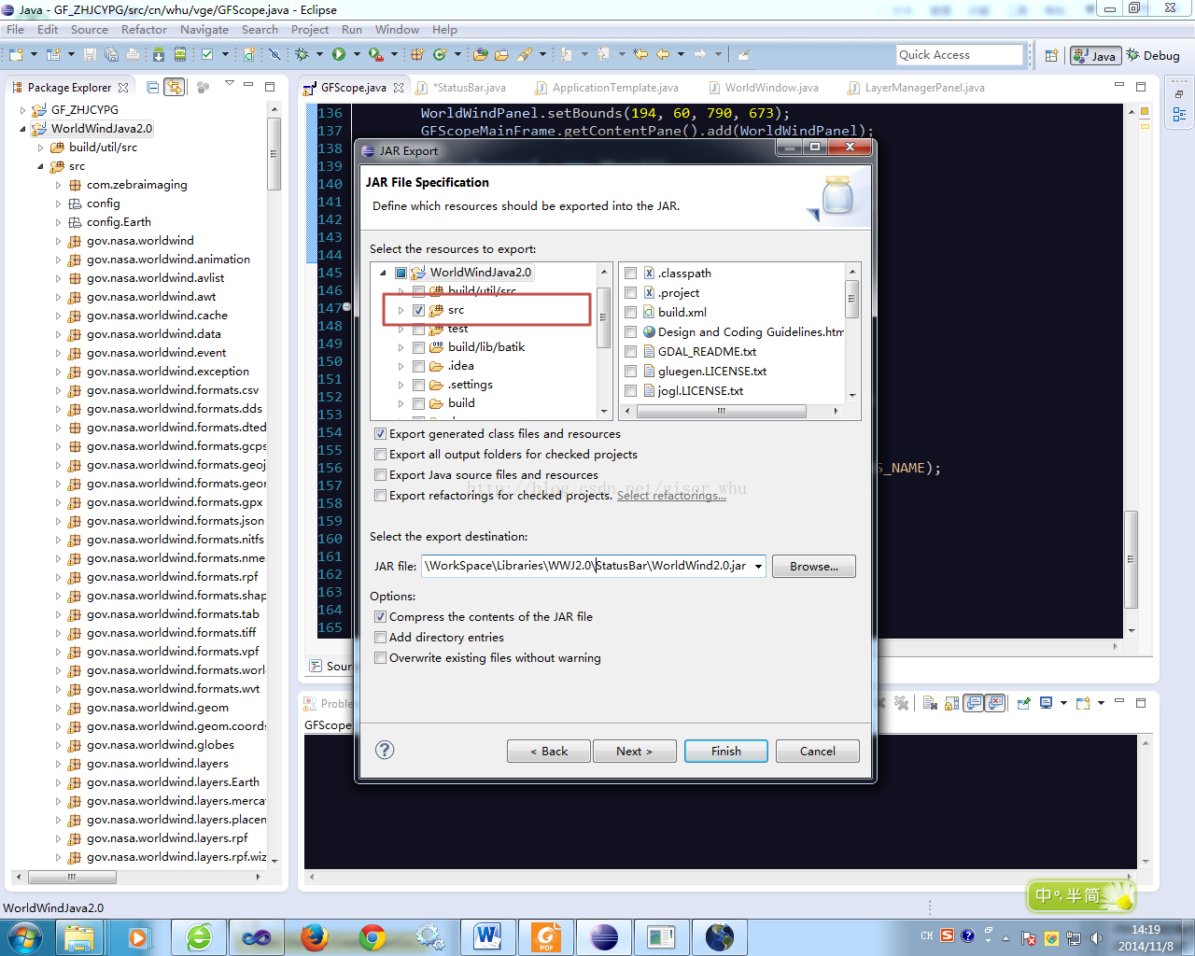
Task: Enable Export Java source files and resources
Action: (380, 475)
